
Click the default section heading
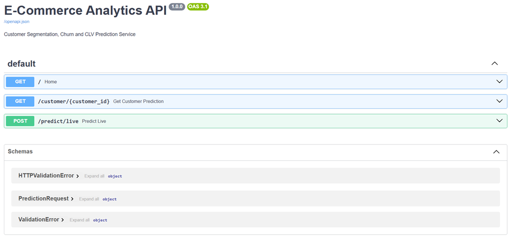22,64
